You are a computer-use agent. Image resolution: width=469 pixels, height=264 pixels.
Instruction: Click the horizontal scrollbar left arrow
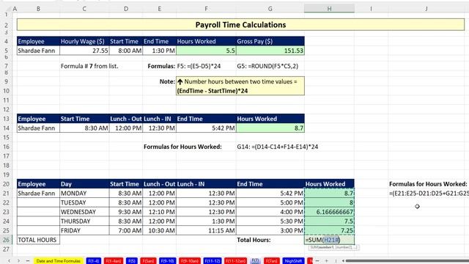tap(343, 261)
